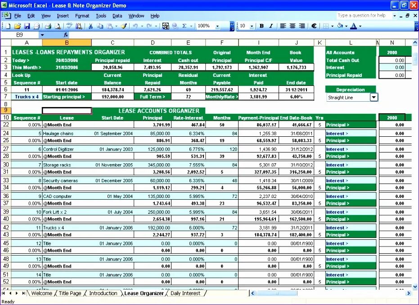Expand the Redo history dropdown arrow
419x305 pixels.
pos(156,26)
